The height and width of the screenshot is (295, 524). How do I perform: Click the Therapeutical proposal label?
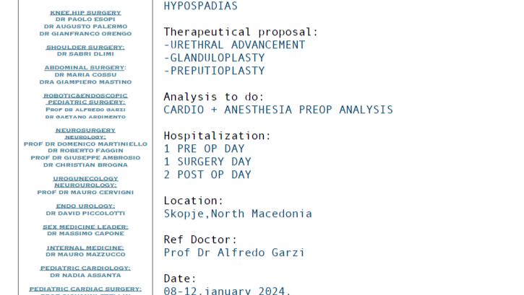pyautogui.click(x=241, y=32)
